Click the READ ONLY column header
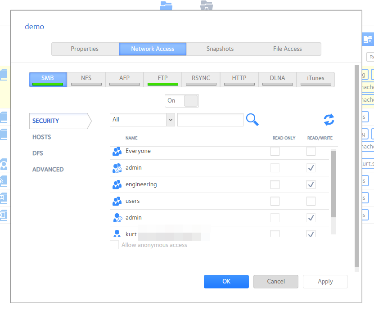 click(x=284, y=138)
